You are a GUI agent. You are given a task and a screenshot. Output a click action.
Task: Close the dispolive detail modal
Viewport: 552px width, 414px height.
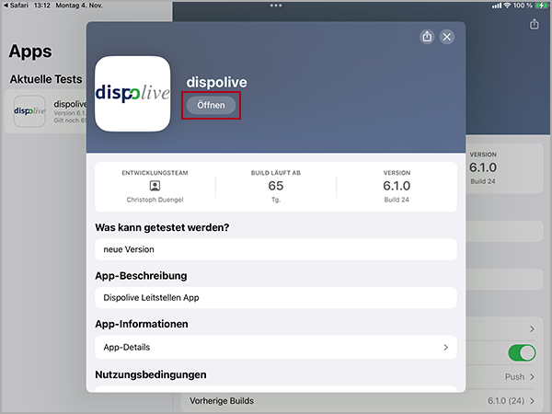(x=447, y=37)
